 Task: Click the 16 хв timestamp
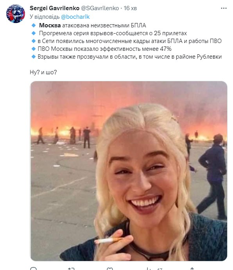[130, 8]
